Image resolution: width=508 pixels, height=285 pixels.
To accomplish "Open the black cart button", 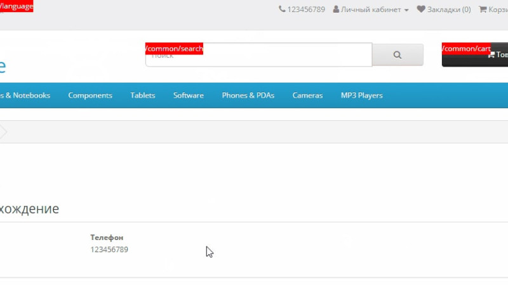I will click(x=475, y=55).
